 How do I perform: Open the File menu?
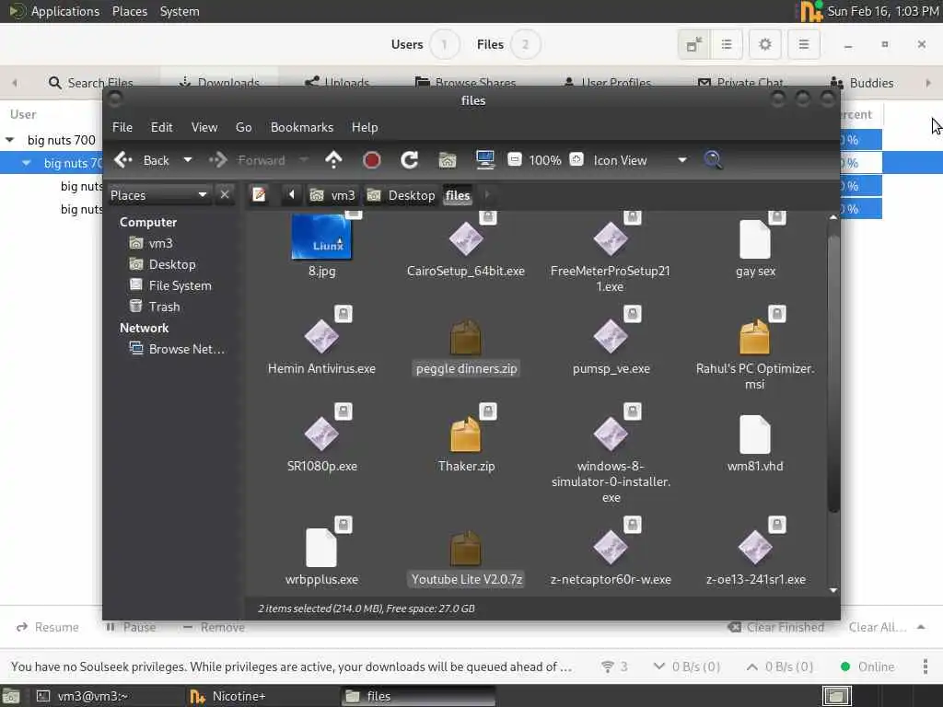tap(122, 127)
